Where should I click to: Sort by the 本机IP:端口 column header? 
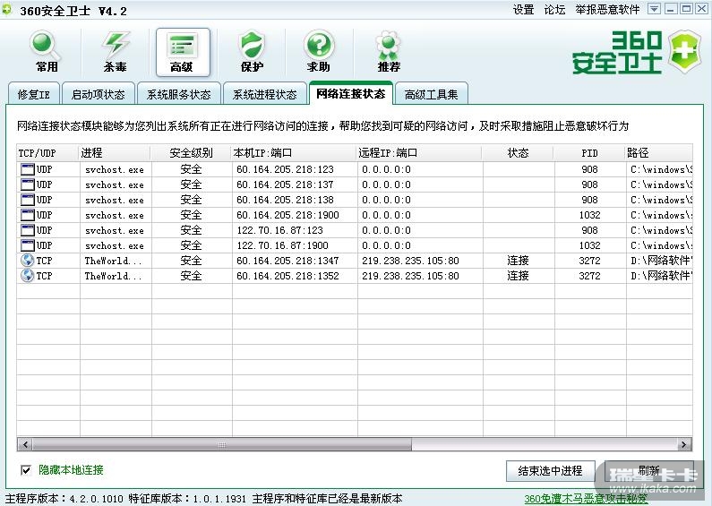click(295, 153)
